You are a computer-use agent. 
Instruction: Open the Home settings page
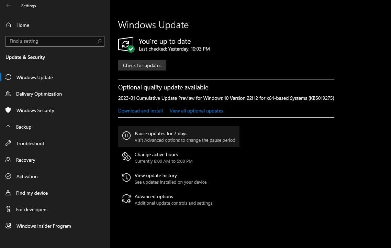pos(23,25)
